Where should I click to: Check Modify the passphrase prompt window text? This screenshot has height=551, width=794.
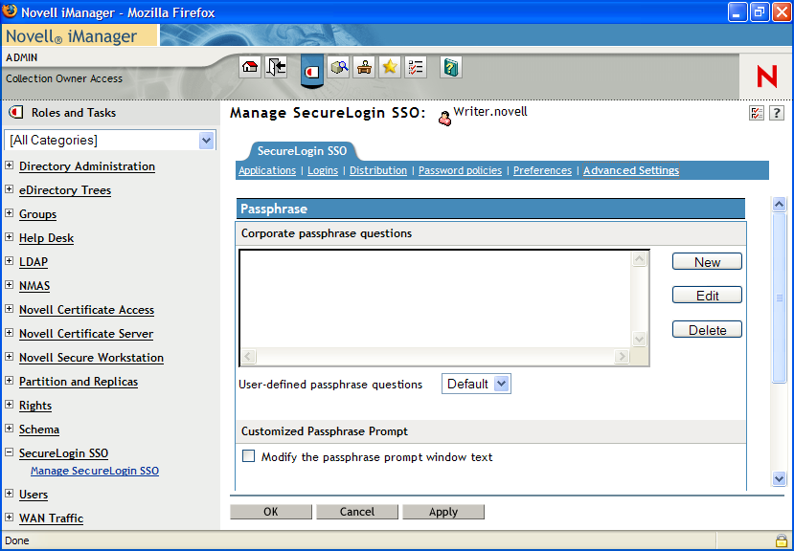[x=248, y=456]
